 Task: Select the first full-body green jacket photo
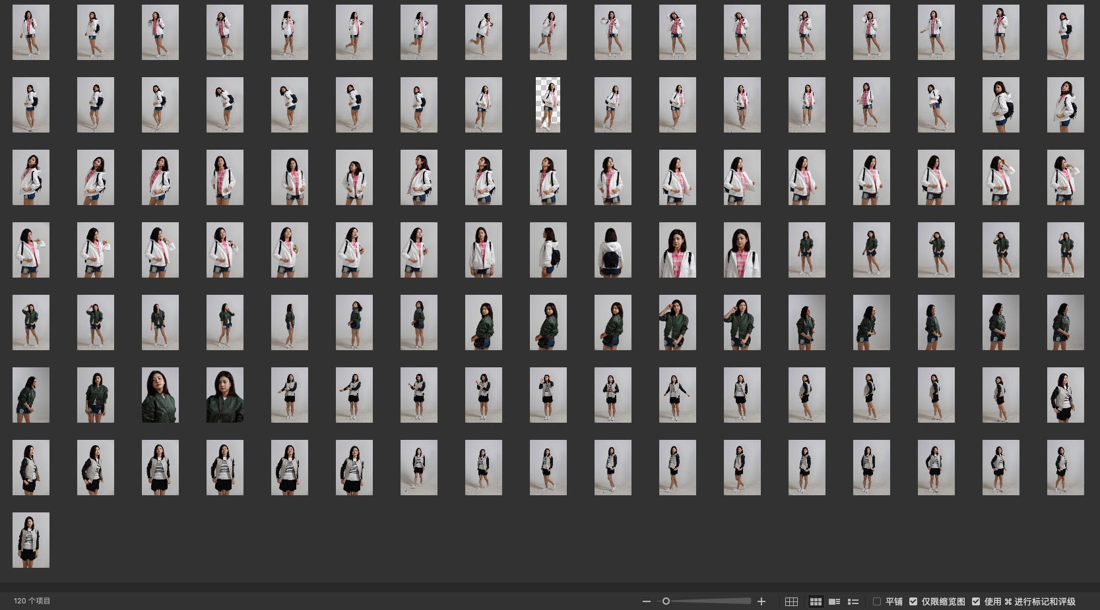tap(806, 250)
